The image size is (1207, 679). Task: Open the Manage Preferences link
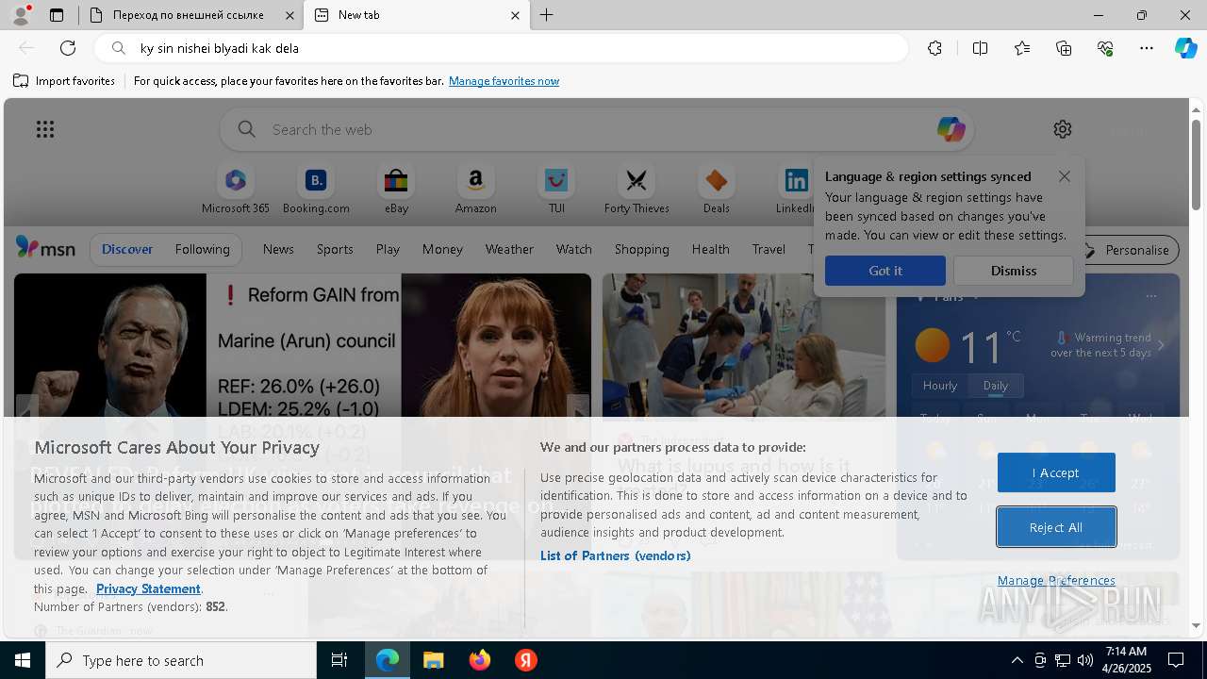pyautogui.click(x=1056, y=580)
